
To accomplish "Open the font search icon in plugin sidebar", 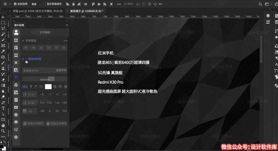I will point(16,70).
